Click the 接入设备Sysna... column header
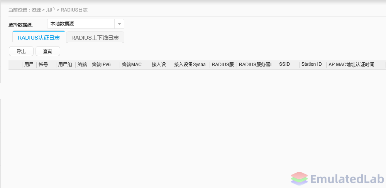This screenshot has width=386, height=188. [x=191, y=65]
